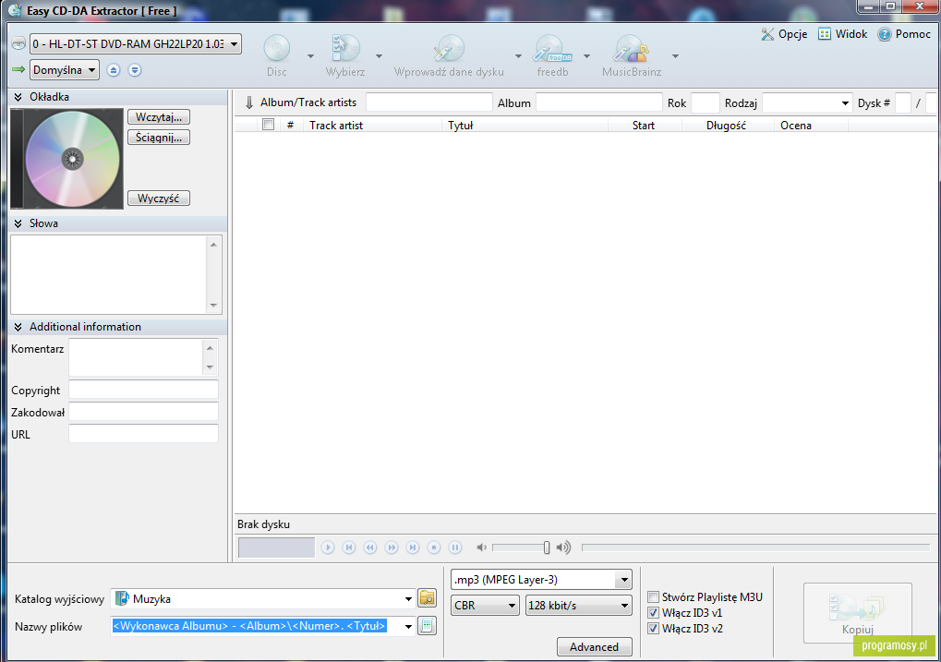Screen dimensions: 941x662
Task: Click the Play playback button
Action: click(328, 548)
